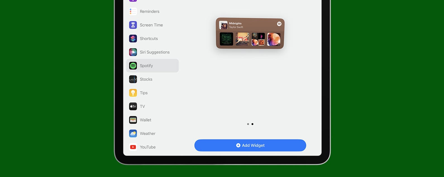The height and width of the screenshot is (177, 444).
Task: Tap the dark green Magnus album thumbnail
Action: point(226,39)
